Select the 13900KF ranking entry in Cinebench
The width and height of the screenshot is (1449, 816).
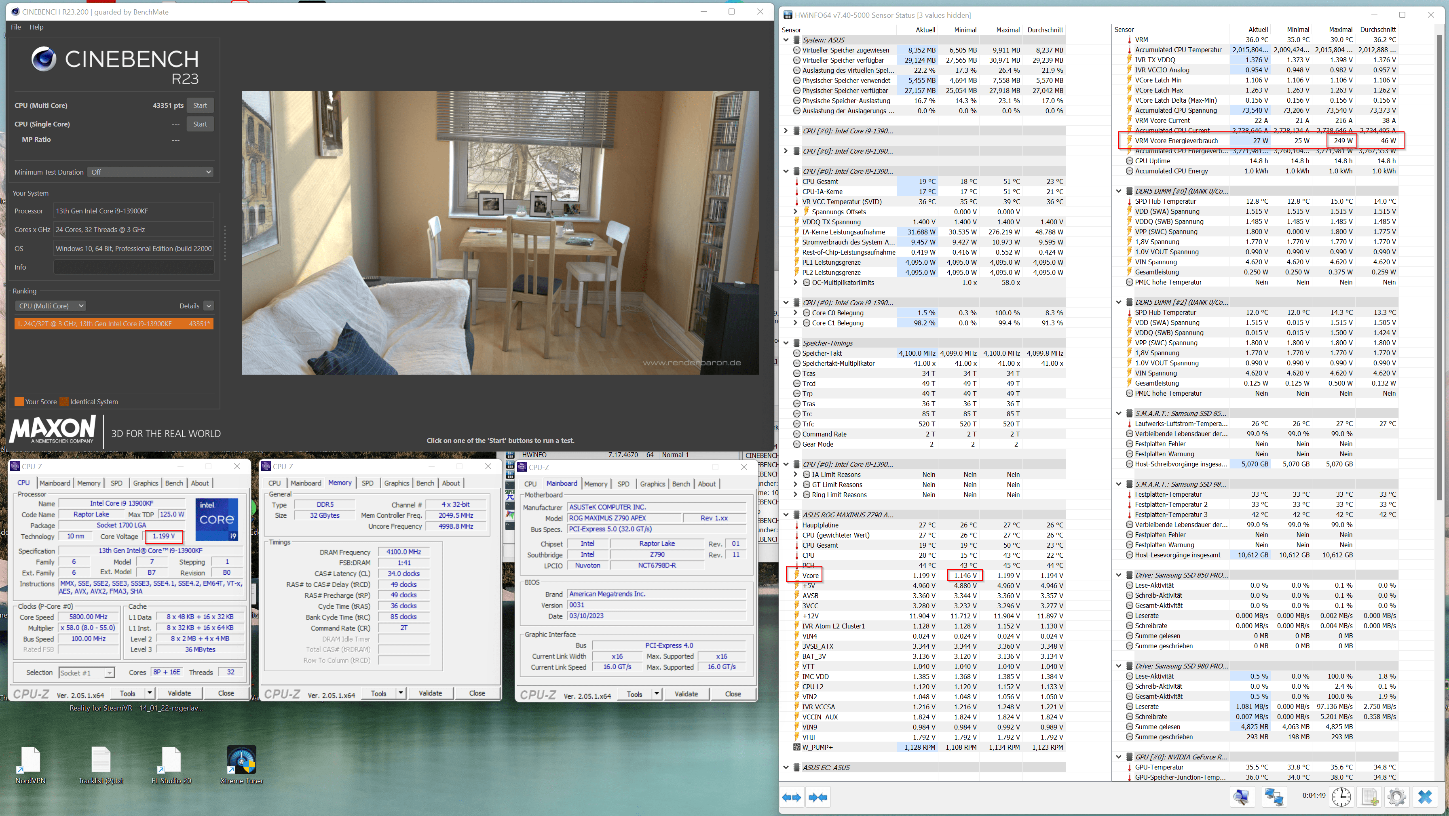(x=114, y=324)
